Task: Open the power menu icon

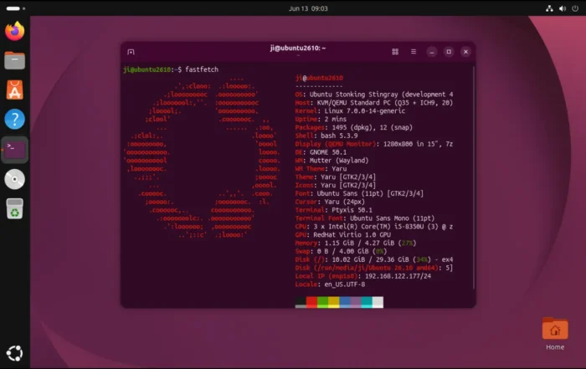Action: pyautogui.click(x=575, y=8)
